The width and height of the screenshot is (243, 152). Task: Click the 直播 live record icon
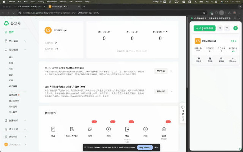tap(164, 129)
